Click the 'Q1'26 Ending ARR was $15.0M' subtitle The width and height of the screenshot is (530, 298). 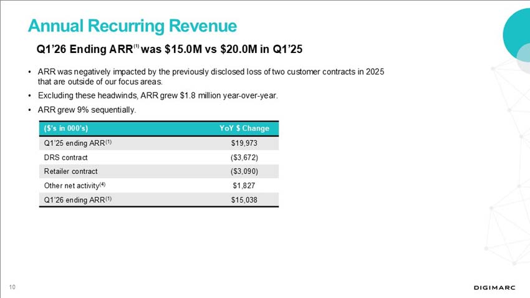[x=170, y=49]
